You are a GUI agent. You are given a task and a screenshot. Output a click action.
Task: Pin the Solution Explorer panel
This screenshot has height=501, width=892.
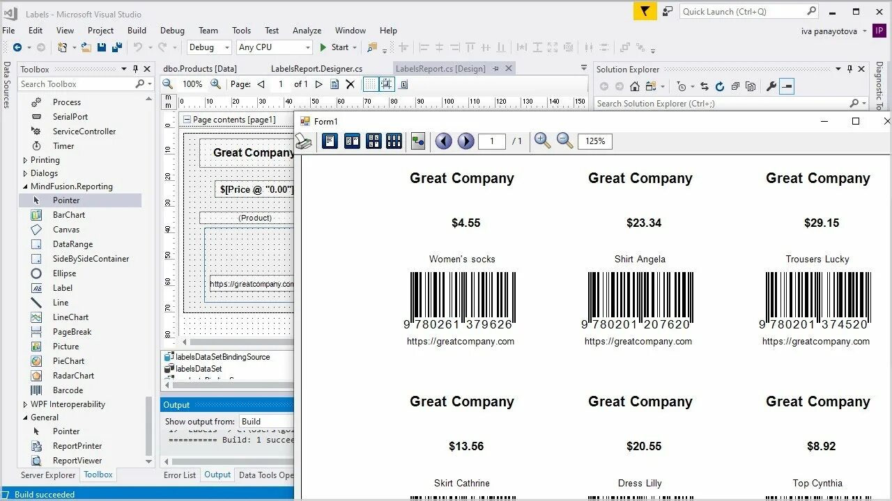pyautogui.click(x=849, y=69)
